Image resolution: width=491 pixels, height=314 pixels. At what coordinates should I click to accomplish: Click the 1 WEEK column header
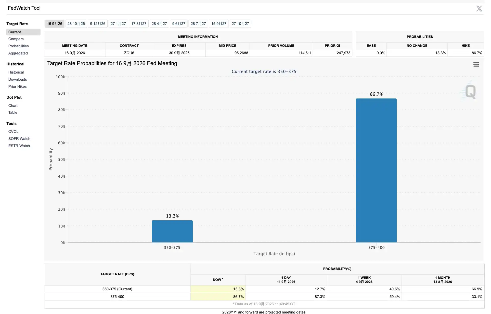tap(364, 280)
